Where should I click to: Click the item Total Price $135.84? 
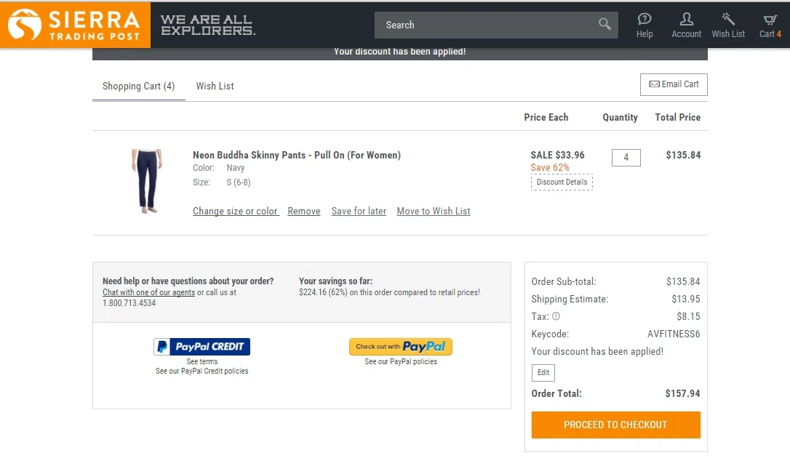click(683, 155)
